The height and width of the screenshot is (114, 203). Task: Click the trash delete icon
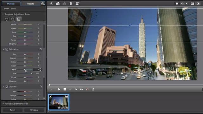(x=71, y=3)
